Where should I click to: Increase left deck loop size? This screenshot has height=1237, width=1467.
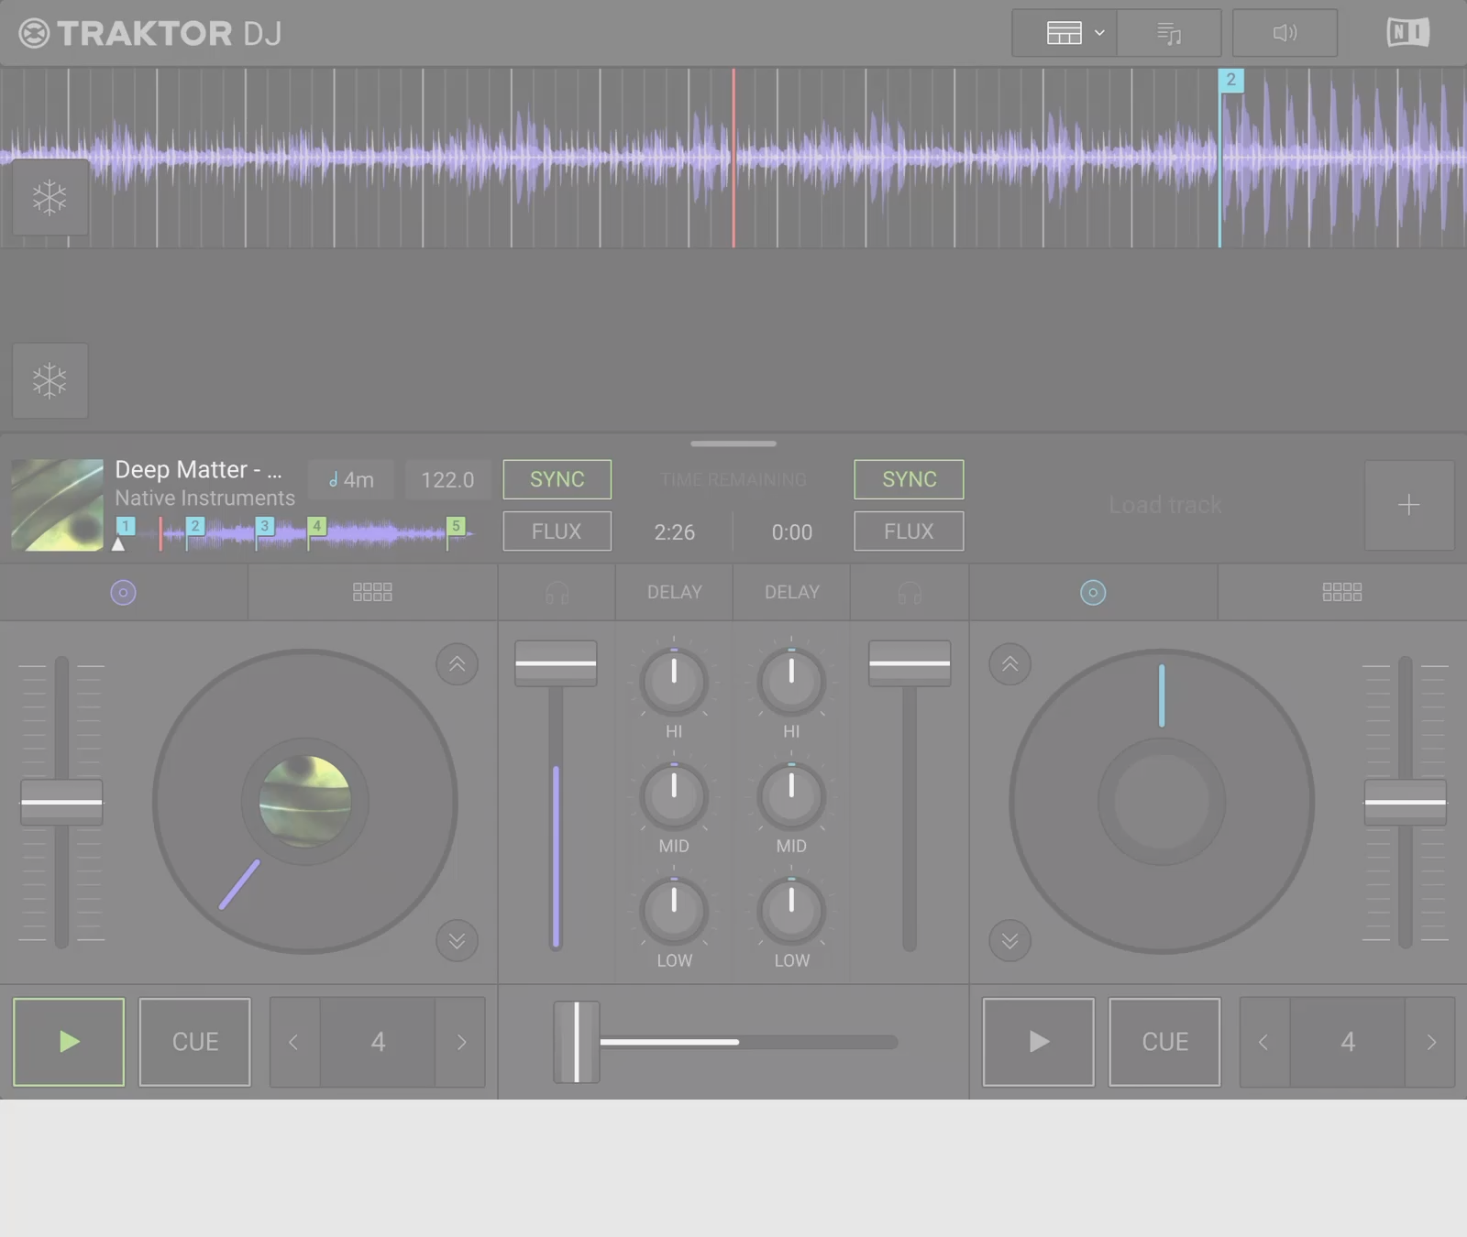pos(461,1042)
